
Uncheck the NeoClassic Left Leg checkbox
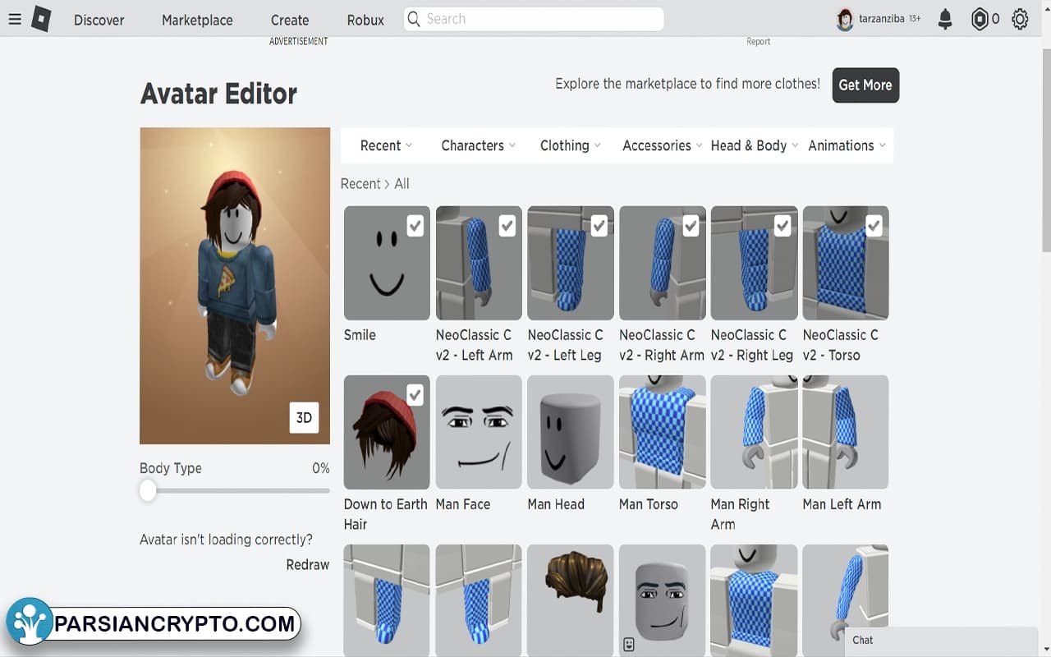pos(599,226)
